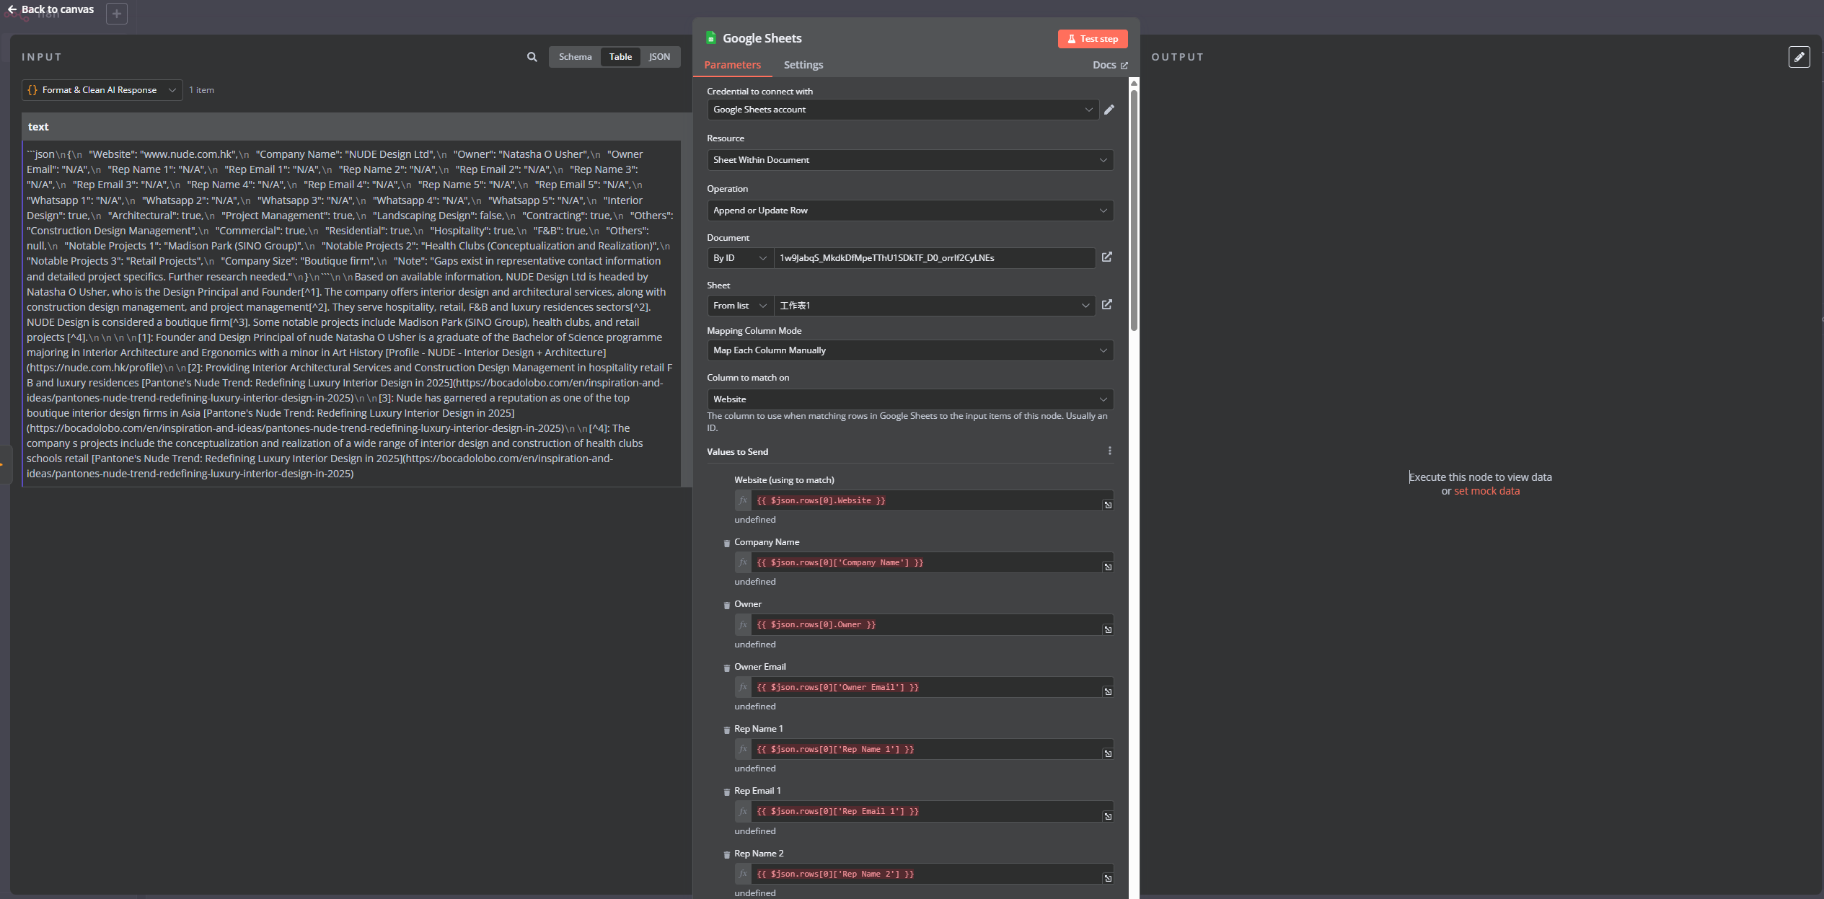Delete Owner column mapping
The height and width of the screenshot is (899, 1824).
726,606
